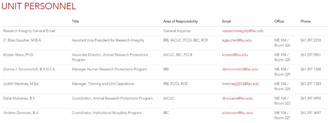Open dsimonovitch@fau.edu mail link
Screen dimensions: 330x123
coord(240,69)
